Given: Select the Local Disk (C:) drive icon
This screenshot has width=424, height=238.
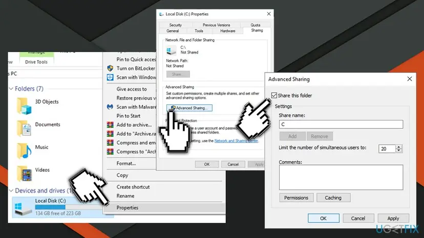Looking at the screenshot, I should (x=23, y=209).
